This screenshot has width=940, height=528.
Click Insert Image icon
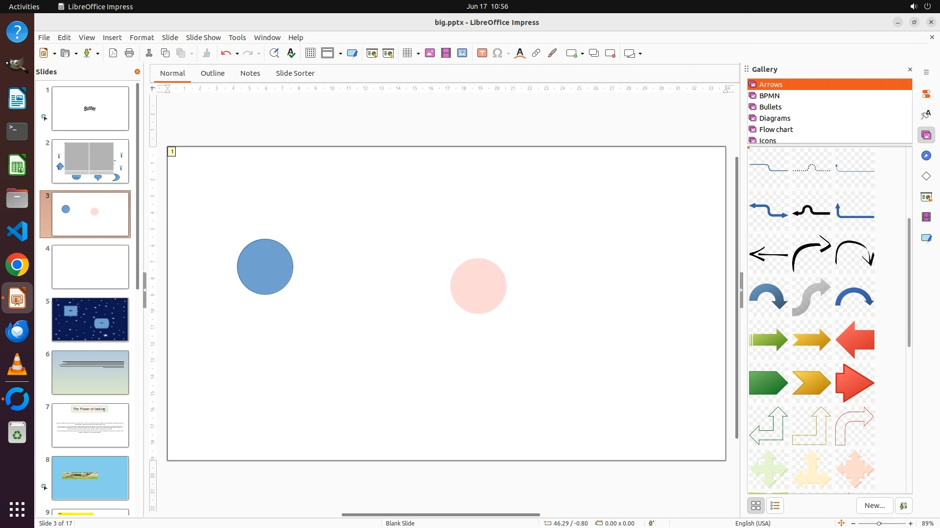(430, 53)
